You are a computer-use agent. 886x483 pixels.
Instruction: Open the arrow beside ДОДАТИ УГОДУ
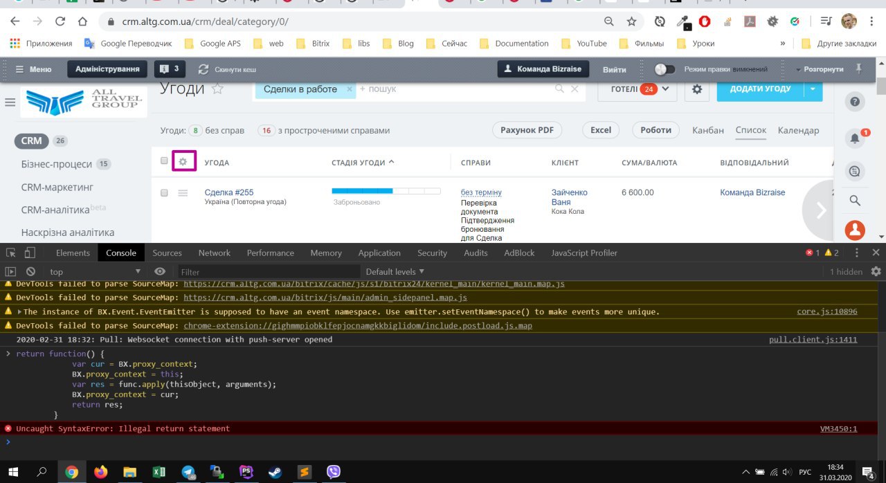813,89
